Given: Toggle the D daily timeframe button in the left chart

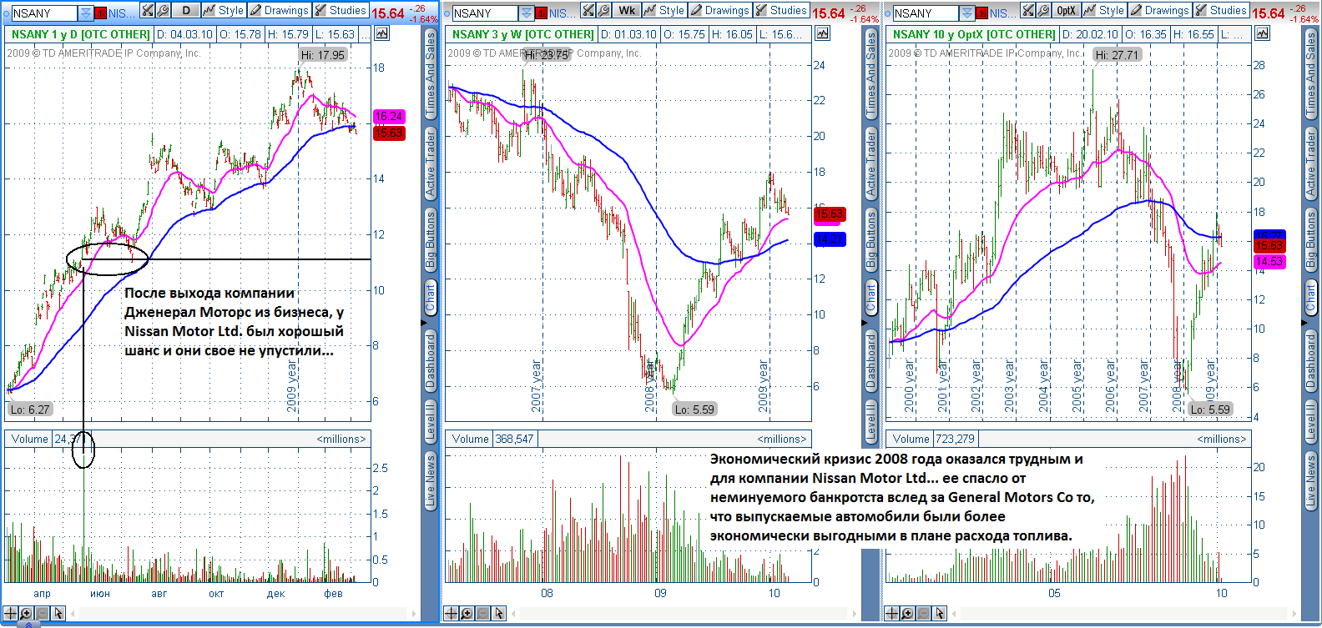Looking at the screenshot, I should click(186, 11).
